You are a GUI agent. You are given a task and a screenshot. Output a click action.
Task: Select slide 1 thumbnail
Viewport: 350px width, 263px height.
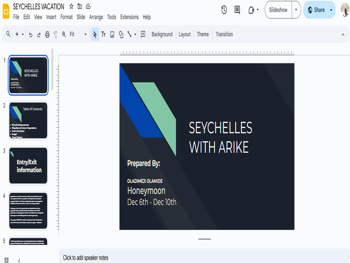[28, 75]
